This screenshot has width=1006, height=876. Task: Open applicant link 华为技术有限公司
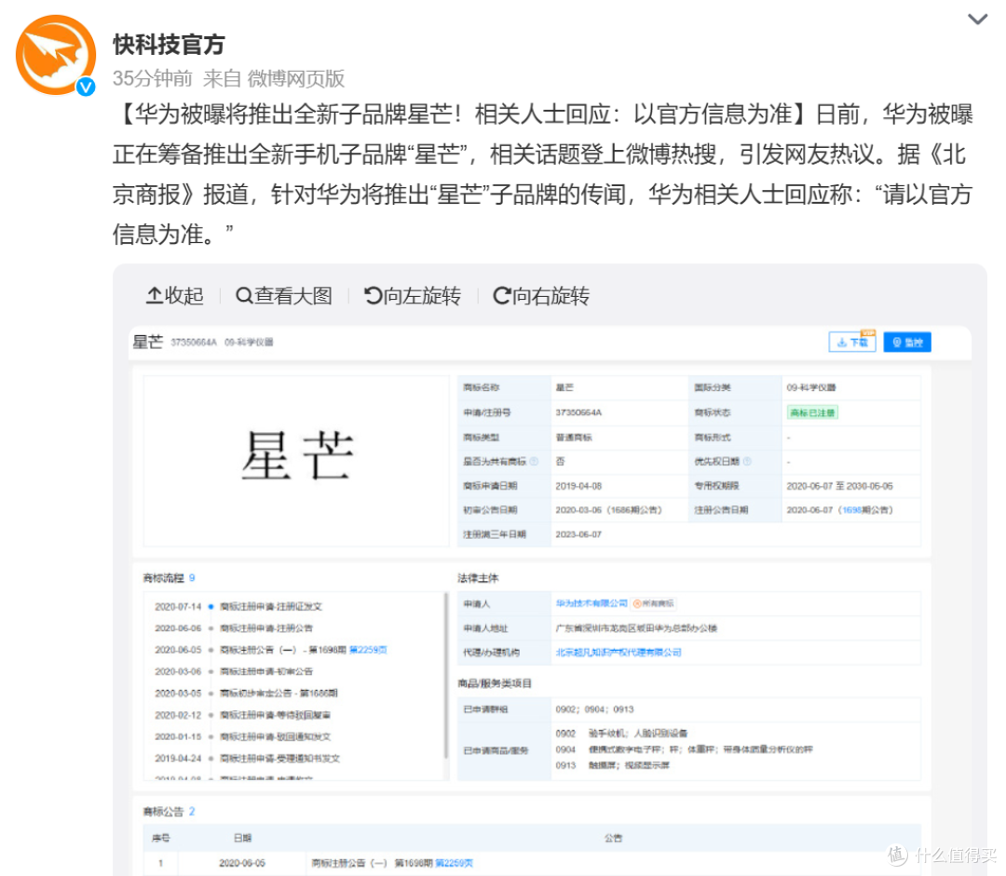[591, 603]
